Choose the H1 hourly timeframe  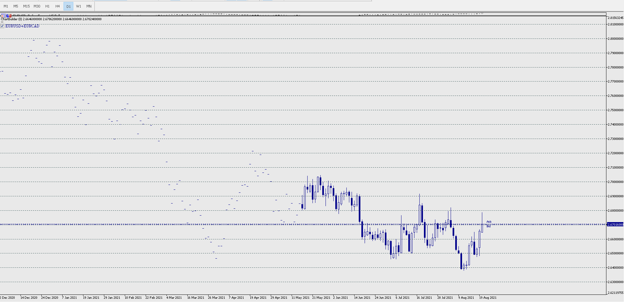tap(48, 6)
